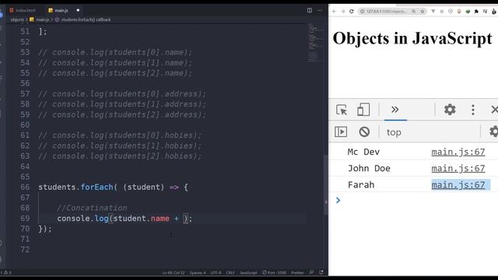Click Spaces: 4 in status bar
The height and width of the screenshot is (280, 498).
click(x=198, y=272)
